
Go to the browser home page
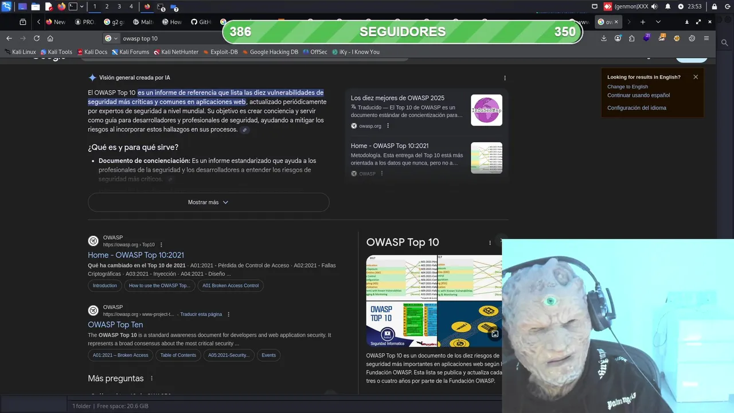point(50,38)
